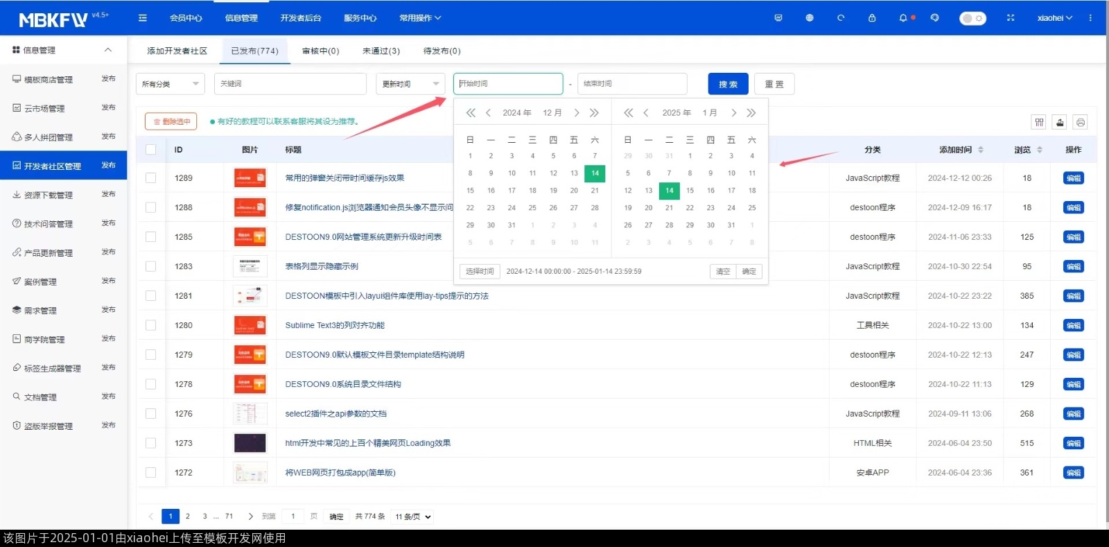Click the 2025 年 year selector
Viewport: 1109px width, 547px height.
pos(676,113)
